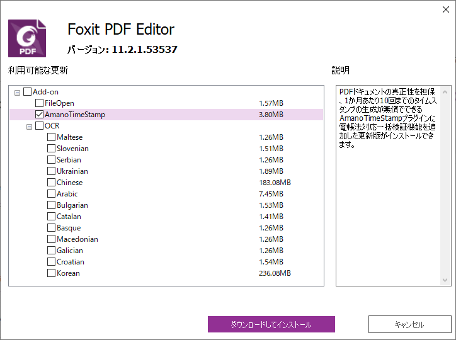Select the Macedonian checkbox
This screenshot has height=340, width=456.
[x=51, y=239]
